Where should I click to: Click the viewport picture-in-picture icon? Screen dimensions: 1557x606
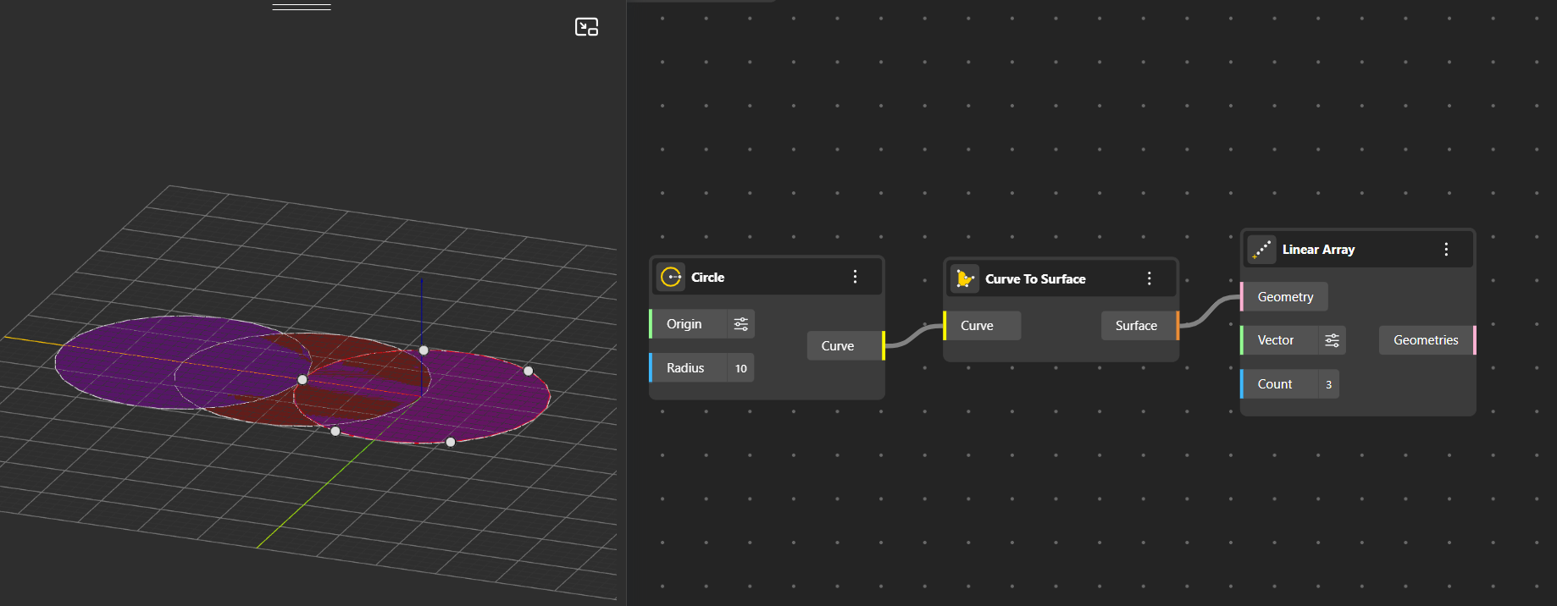tap(586, 27)
